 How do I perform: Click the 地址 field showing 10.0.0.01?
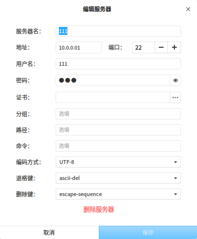(x=79, y=47)
